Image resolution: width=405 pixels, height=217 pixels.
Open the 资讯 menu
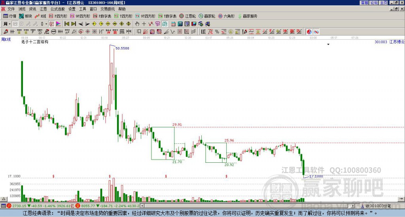click(32, 9)
